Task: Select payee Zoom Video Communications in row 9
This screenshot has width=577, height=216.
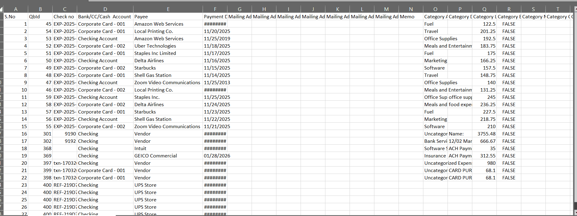Action: pos(168,82)
